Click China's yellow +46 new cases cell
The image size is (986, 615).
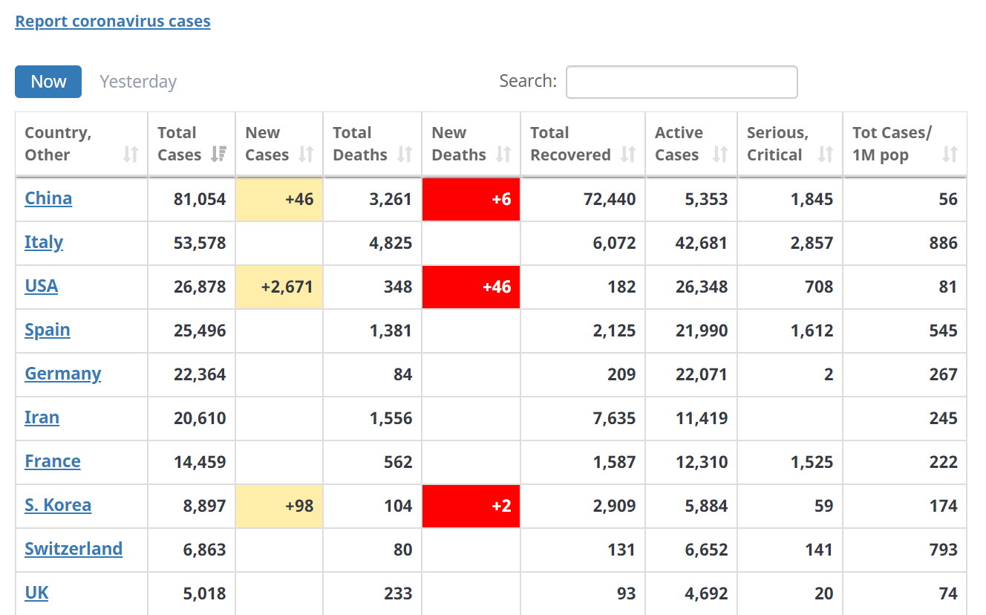coord(279,199)
